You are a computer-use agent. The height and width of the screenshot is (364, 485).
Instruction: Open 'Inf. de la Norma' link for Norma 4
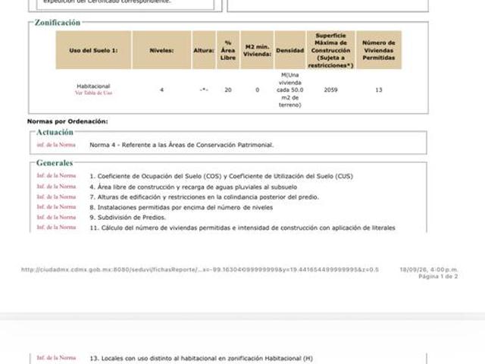pos(56,145)
